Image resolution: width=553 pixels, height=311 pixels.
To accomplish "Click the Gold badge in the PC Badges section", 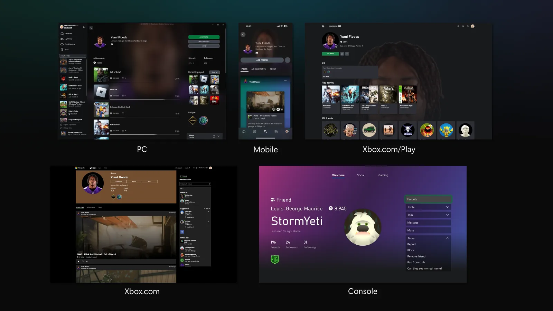I will point(193,120).
